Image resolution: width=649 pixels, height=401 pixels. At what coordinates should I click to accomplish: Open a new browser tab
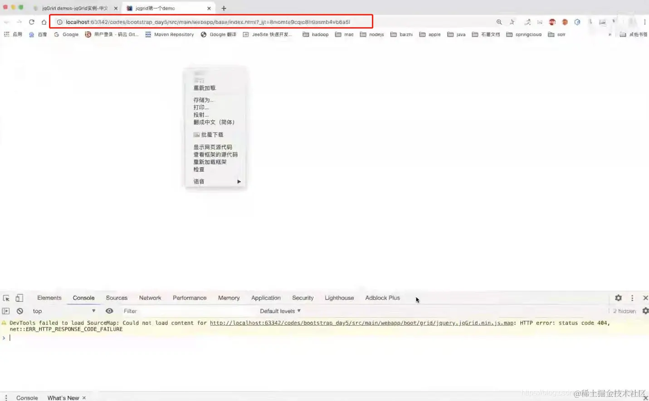[224, 8]
